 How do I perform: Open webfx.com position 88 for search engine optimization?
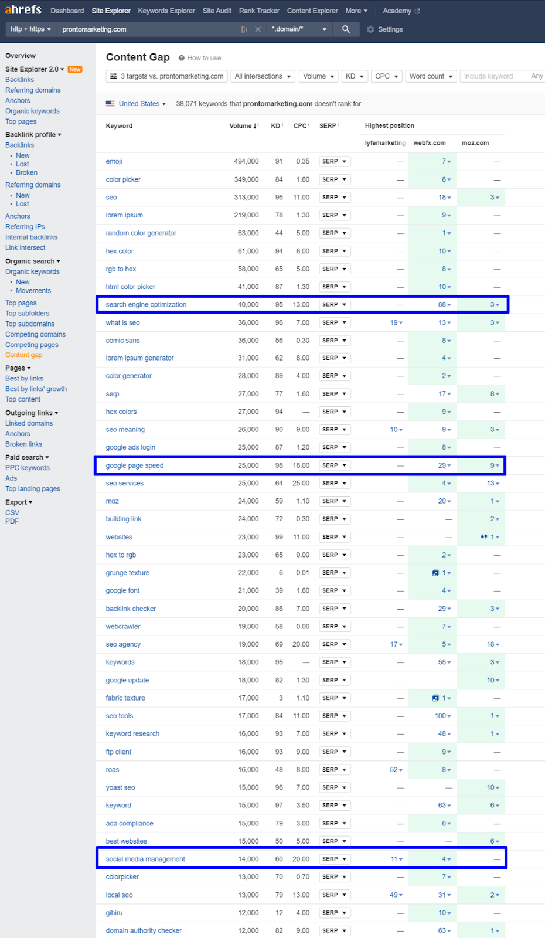click(x=444, y=305)
